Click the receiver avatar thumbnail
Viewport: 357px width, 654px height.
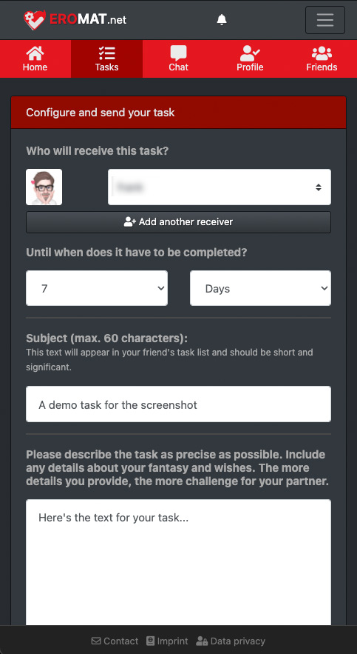coord(44,187)
